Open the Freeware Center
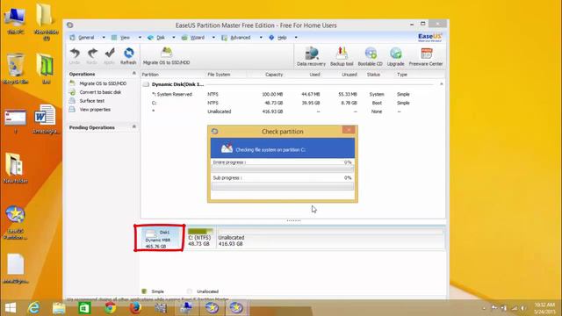Screen dimensions: 562x316 pos(426,56)
